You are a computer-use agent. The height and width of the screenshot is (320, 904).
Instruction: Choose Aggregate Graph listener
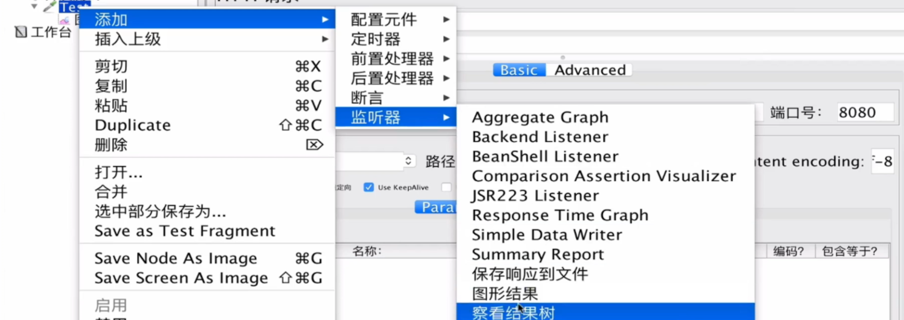[540, 117]
